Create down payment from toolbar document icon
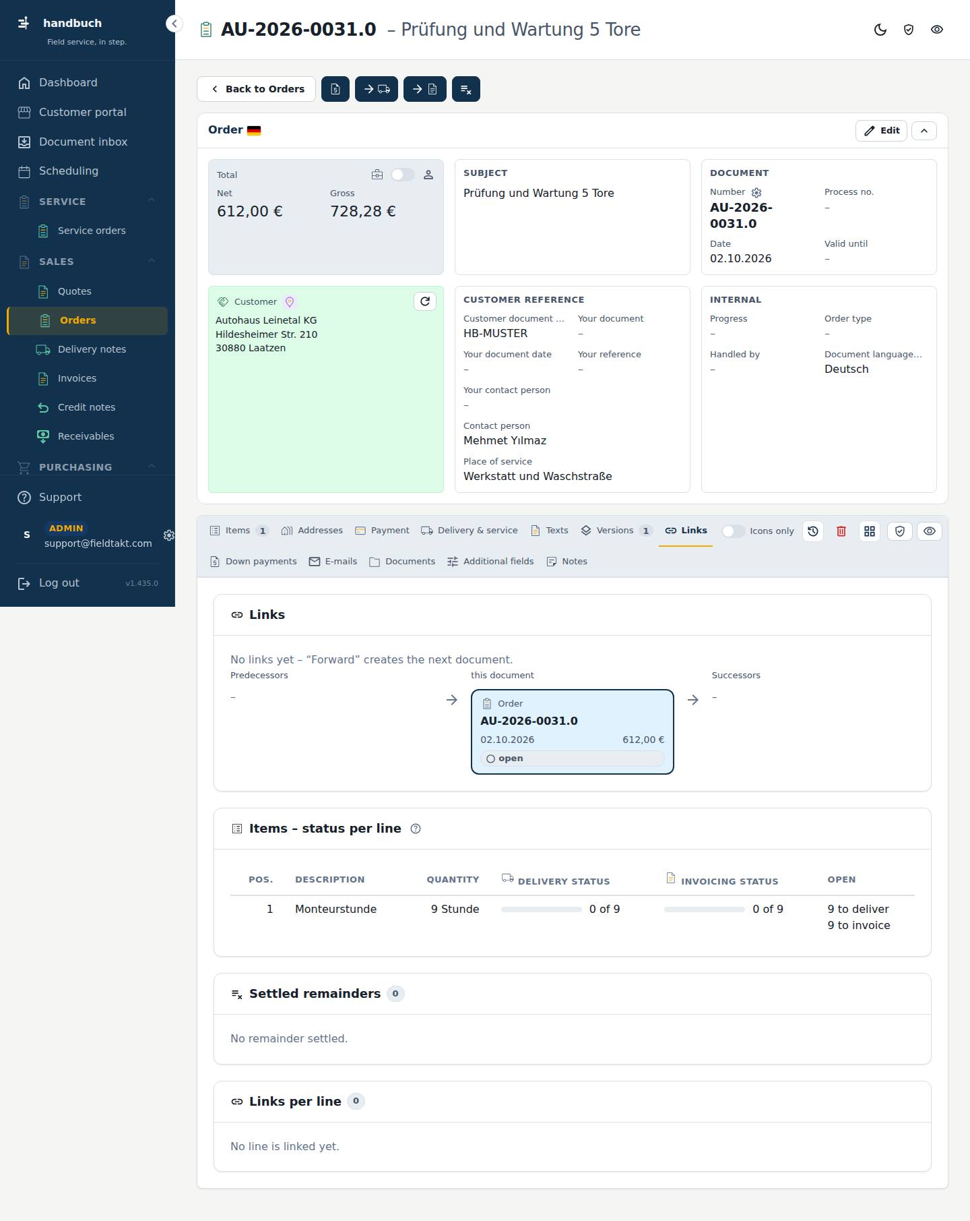 tap(335, 89)
